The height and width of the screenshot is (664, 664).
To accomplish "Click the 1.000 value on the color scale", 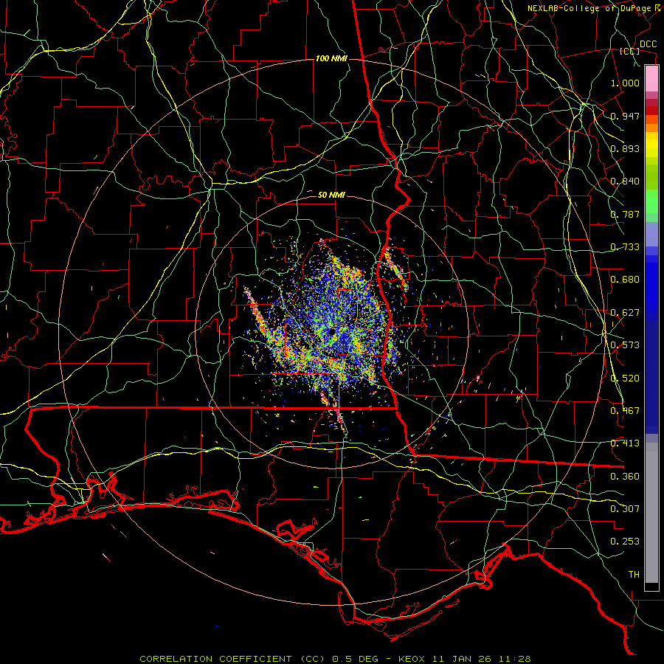I will (x=625, y=83).
